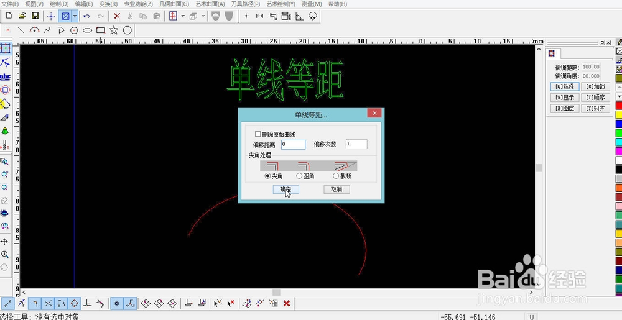Open the 几何曲面(G) menu

[174, 4]
